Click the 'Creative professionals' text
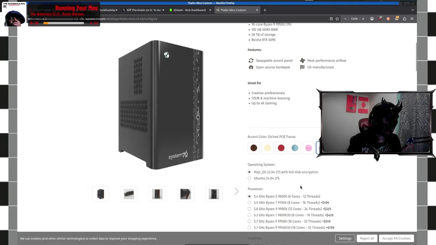The height and width of the screenshot is (245, 436). (x=268, y=93)
